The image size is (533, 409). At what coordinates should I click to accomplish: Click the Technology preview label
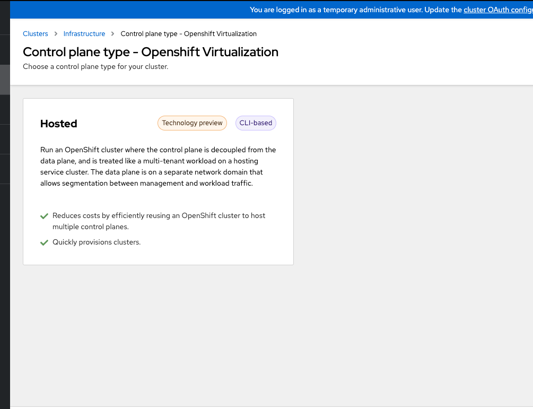point(192,123)
